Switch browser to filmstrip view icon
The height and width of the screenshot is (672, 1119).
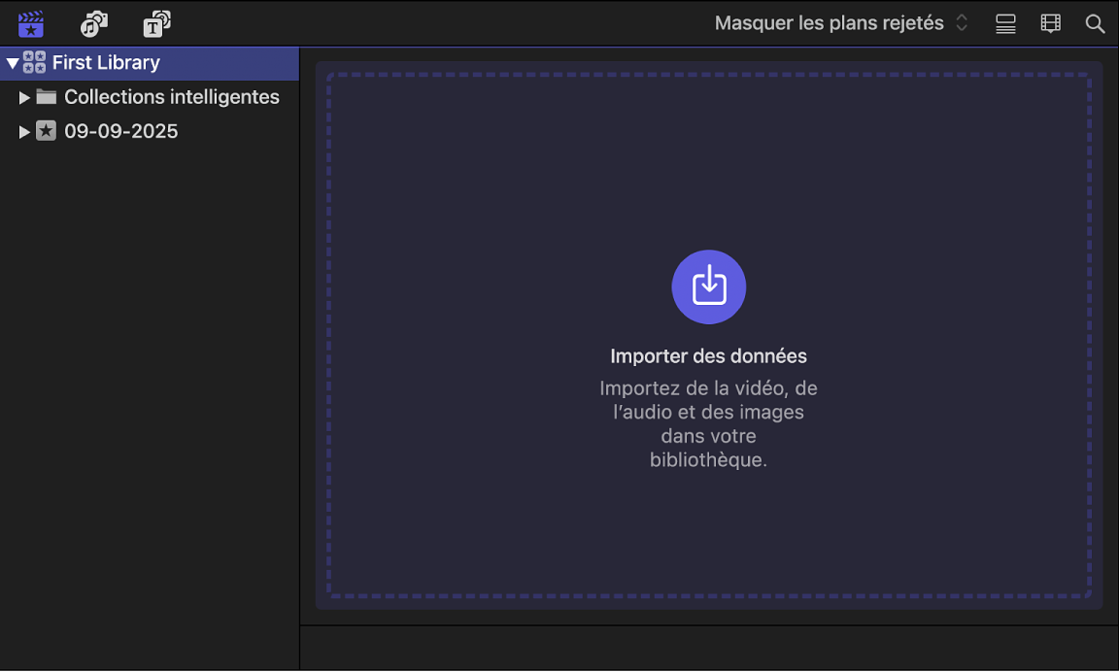click(1050, 23)
